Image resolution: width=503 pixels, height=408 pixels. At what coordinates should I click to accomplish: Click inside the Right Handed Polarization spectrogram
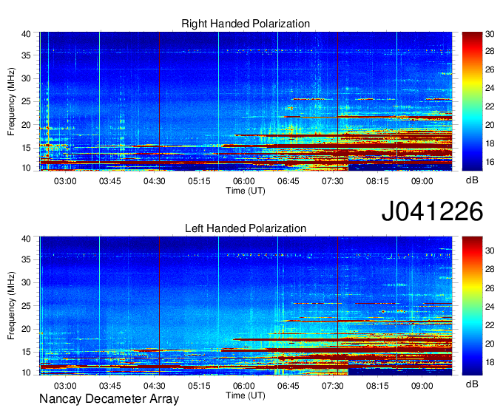[246, 101]
